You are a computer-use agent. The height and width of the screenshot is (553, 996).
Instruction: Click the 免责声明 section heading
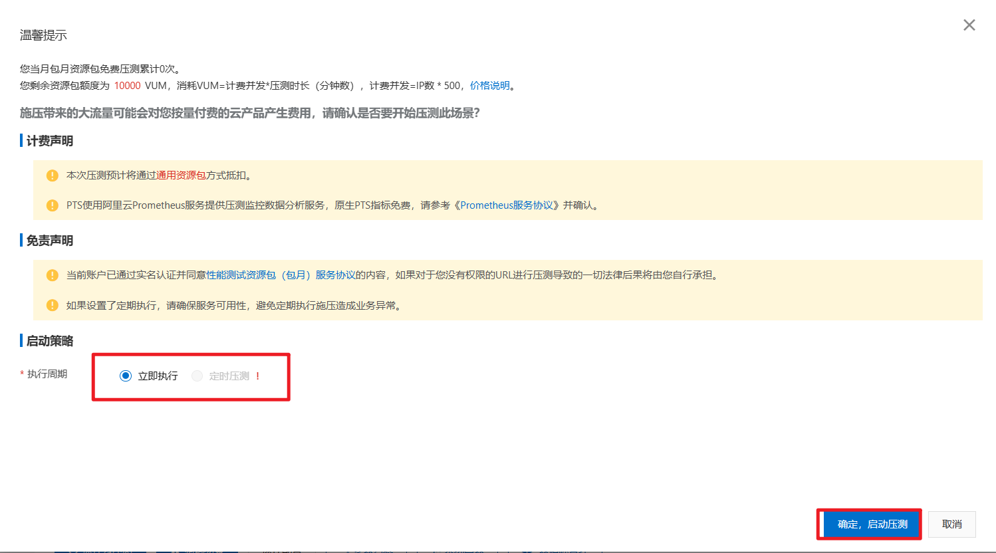pyautogui.click(x=50, y=241)
